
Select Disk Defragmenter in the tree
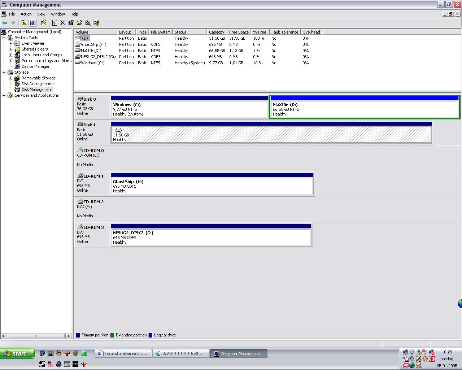(x=38, y=84)
